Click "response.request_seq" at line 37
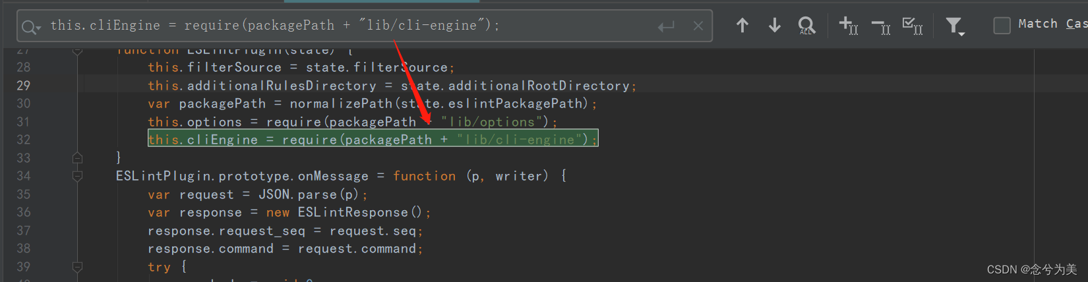Screen dimensions: 1088x282 226,231
